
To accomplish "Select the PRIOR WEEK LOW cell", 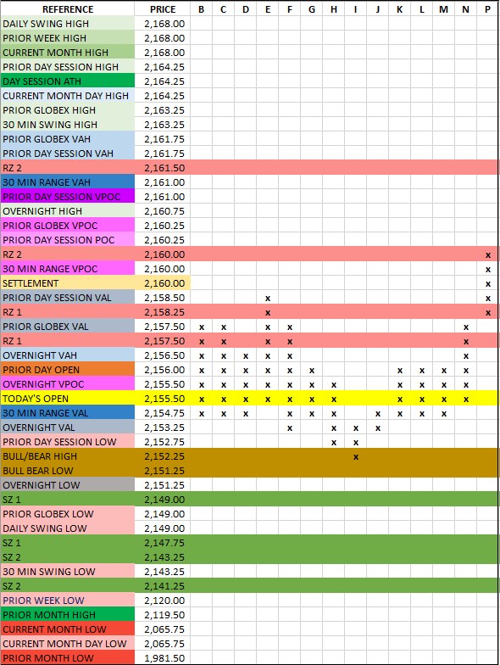I will coord(68,601).
